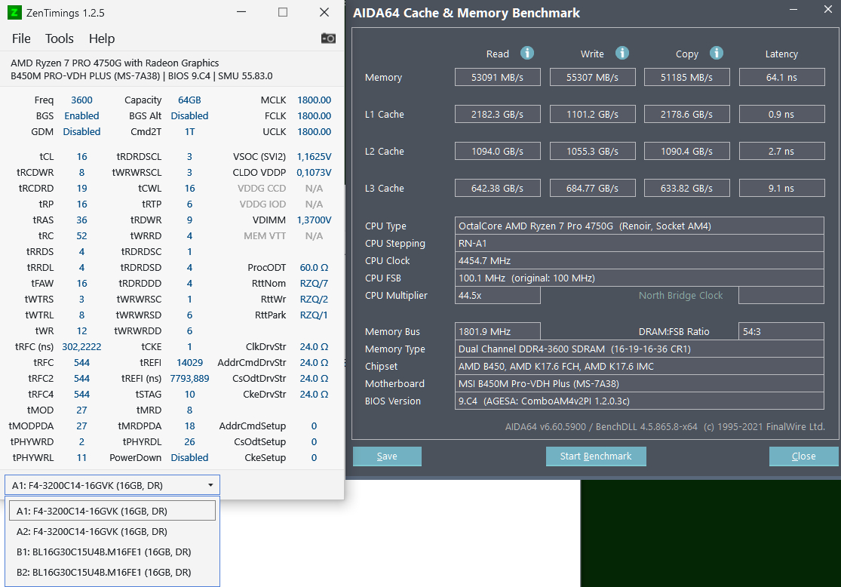Click L3 Cache Read value 642.38 GB/s

[x=498, y=189]
